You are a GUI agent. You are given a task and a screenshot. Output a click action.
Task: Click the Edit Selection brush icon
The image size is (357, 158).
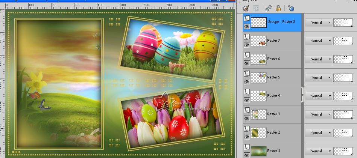point(246,9)
